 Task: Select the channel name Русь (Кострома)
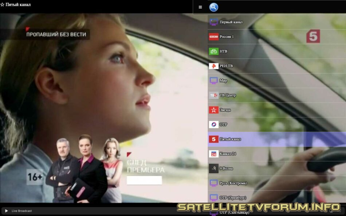(233, 183)
